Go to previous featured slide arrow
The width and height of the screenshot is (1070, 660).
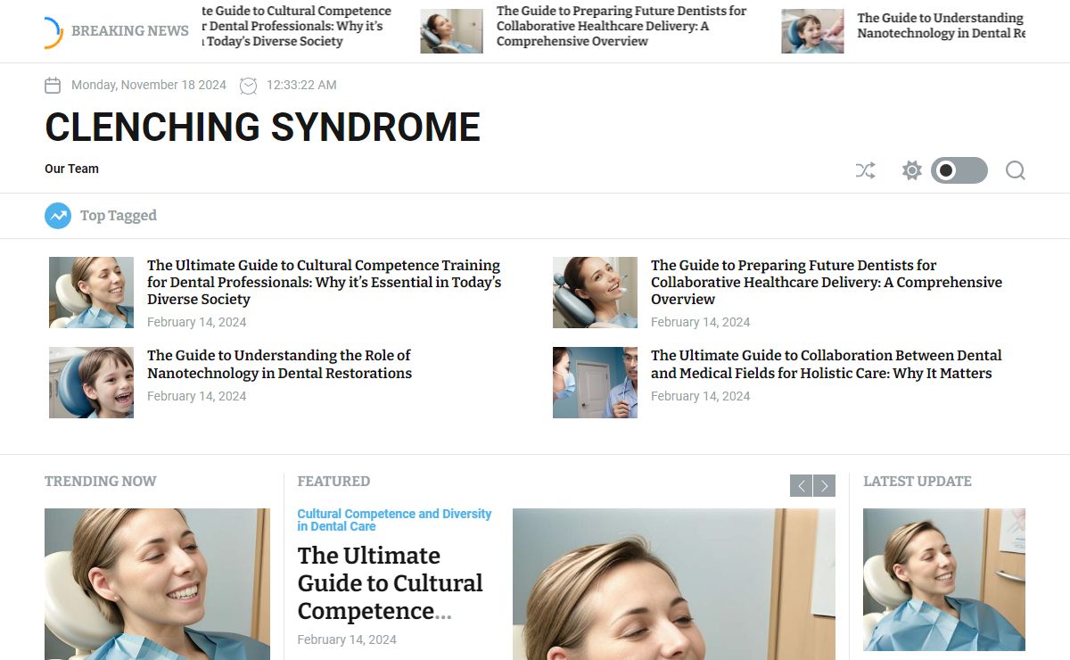[801, 486]
